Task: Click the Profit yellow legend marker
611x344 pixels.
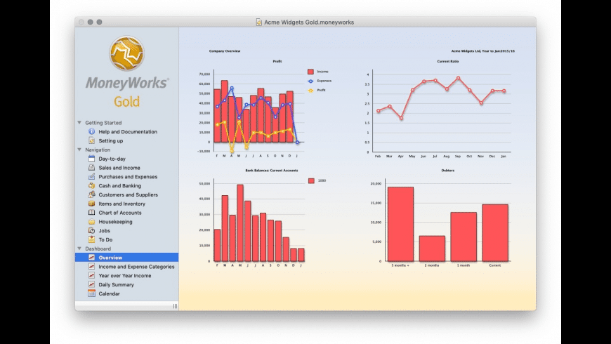Action: coord(310,91)
